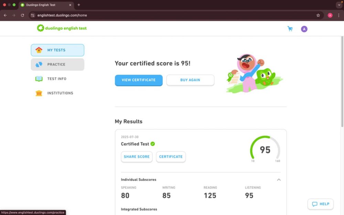Open the Chrome tab search dropdown
The width and height of the screenshot is (344, 215).
click(339, 5)
